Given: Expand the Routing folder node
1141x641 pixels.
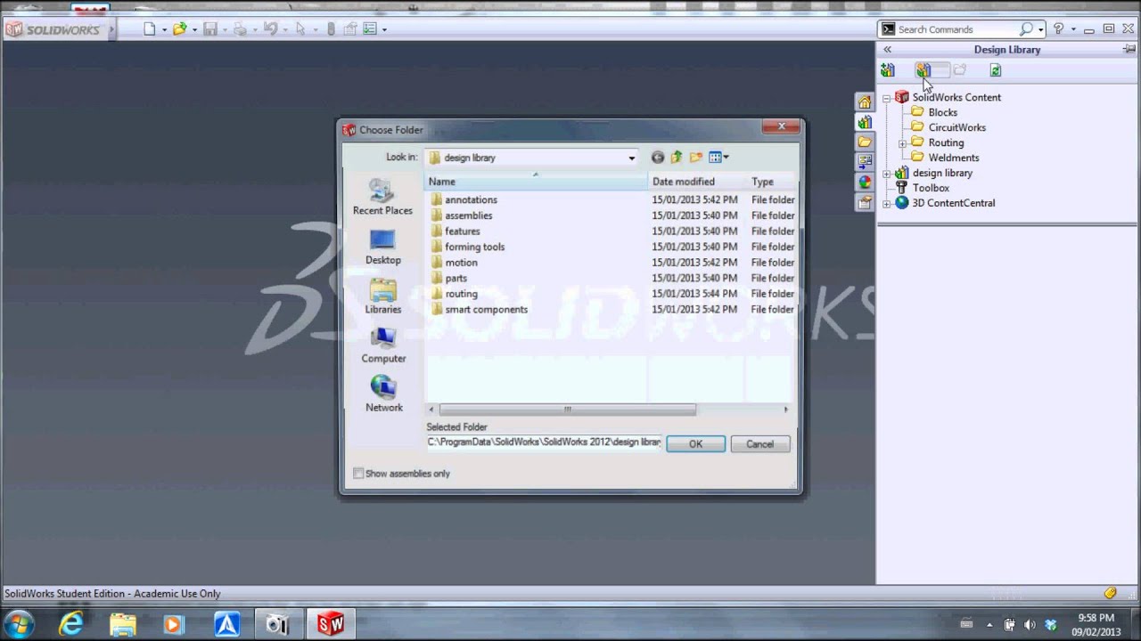Looking at the screenshot, I should [x=902, y=143].
